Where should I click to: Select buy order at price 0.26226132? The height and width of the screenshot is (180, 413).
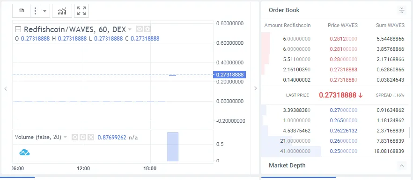coord(343,131)
